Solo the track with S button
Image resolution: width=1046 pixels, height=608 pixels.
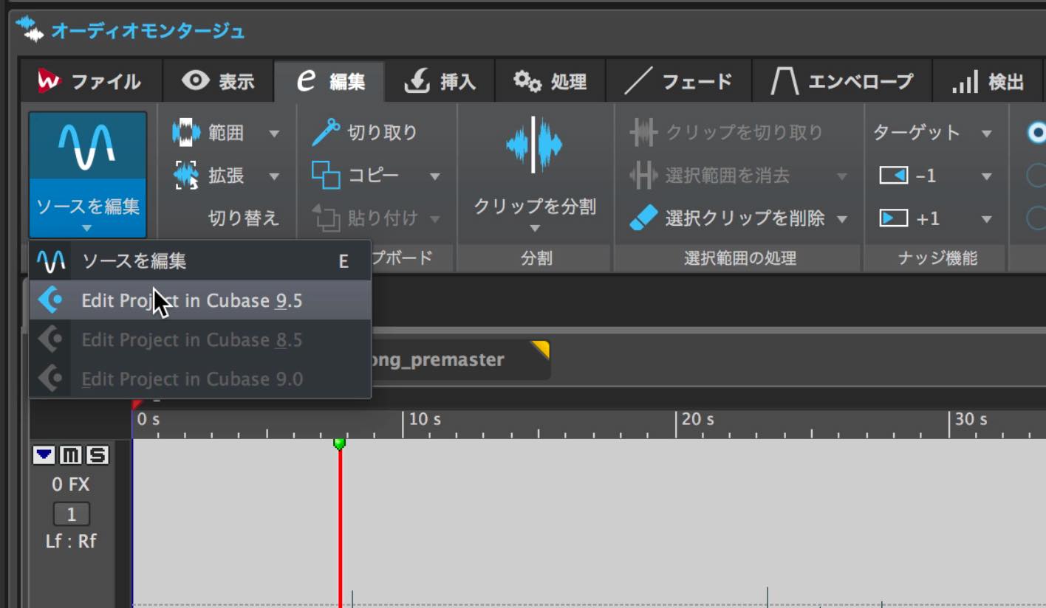(98, 455)
